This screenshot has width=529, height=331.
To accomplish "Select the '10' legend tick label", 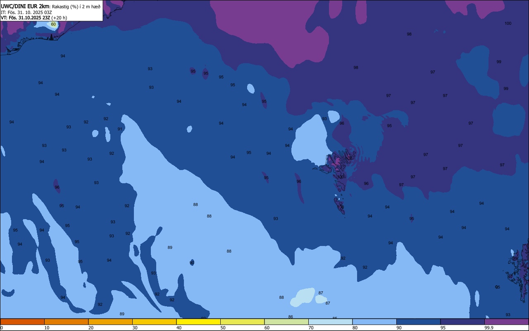I will click(x=47, y=328).
